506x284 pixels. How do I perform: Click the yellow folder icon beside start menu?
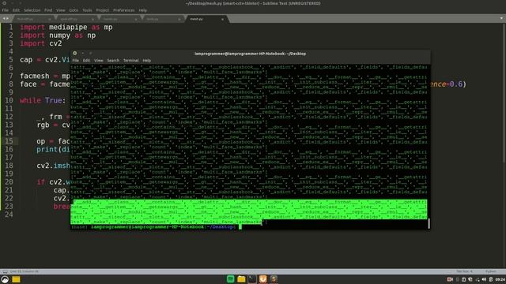16,279
